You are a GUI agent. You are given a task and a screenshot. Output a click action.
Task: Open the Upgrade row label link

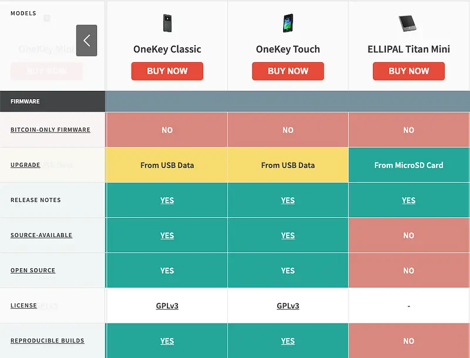coord(25,165)
